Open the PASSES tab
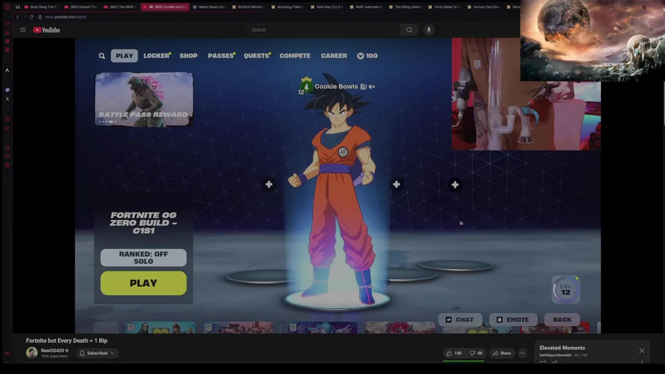 pyautogui.click(x=221, y=56)
